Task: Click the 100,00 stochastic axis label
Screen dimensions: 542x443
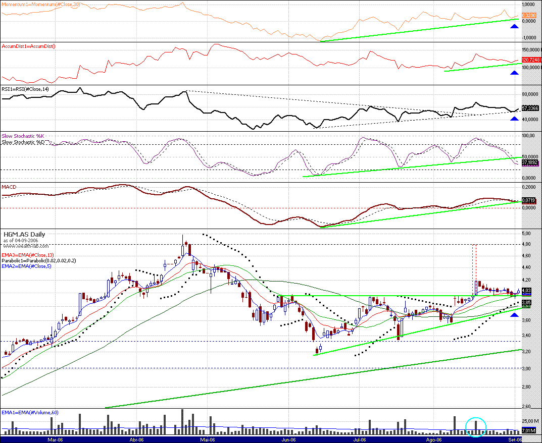Action: click(528, 135)
